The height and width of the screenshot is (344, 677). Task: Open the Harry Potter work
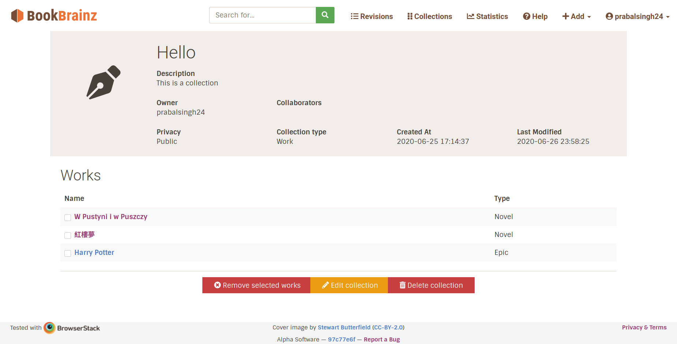(x=94, y=252)
